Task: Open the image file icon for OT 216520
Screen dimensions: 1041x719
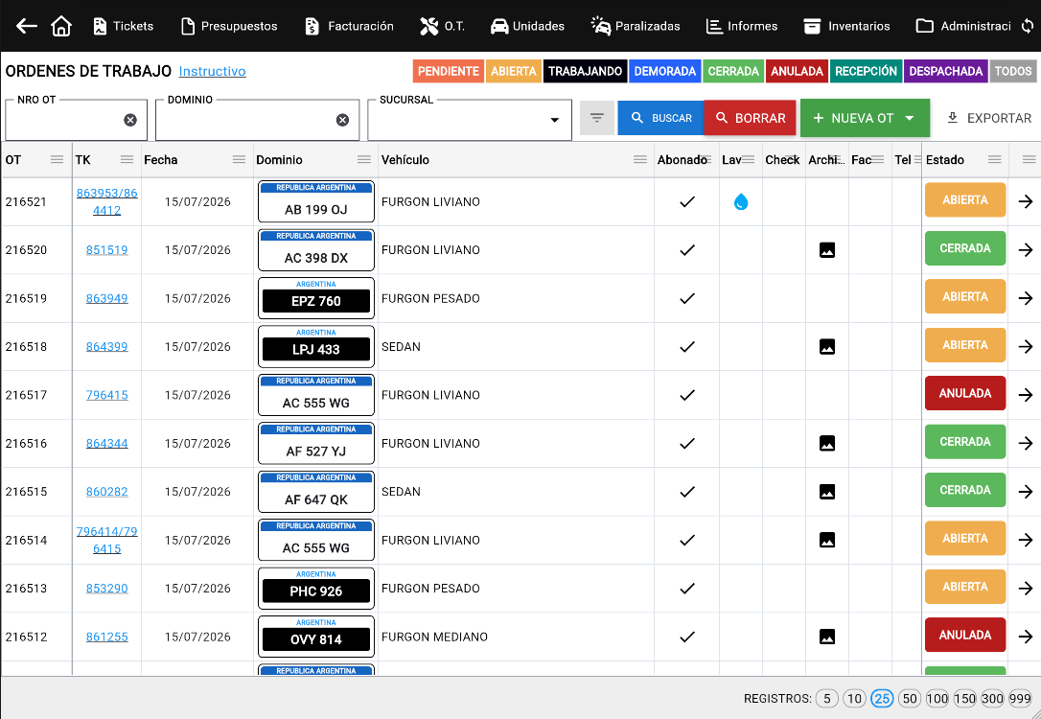Action: pyautogui.click(x=827, y=250)
